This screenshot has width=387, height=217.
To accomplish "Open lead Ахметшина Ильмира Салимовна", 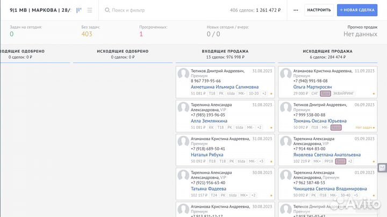I will [x=225, y=87].
